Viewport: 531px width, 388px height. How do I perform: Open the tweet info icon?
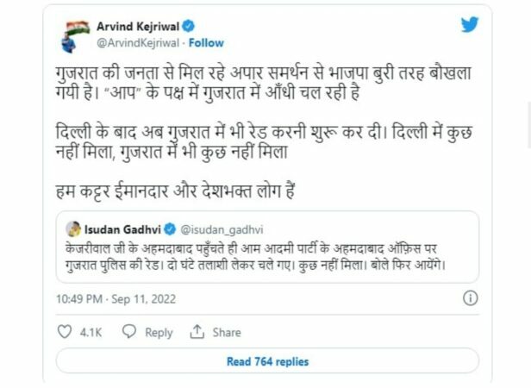coord(470,297)
